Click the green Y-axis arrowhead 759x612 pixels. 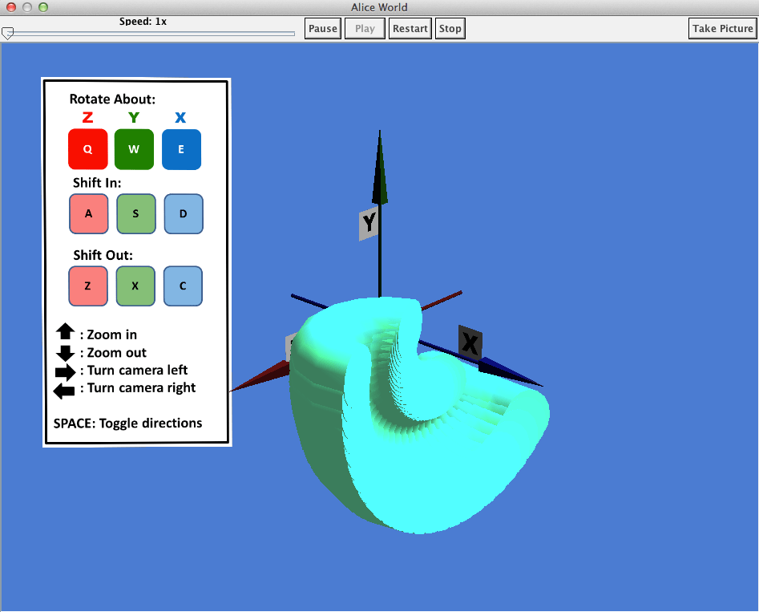click(x=380, y=167)
